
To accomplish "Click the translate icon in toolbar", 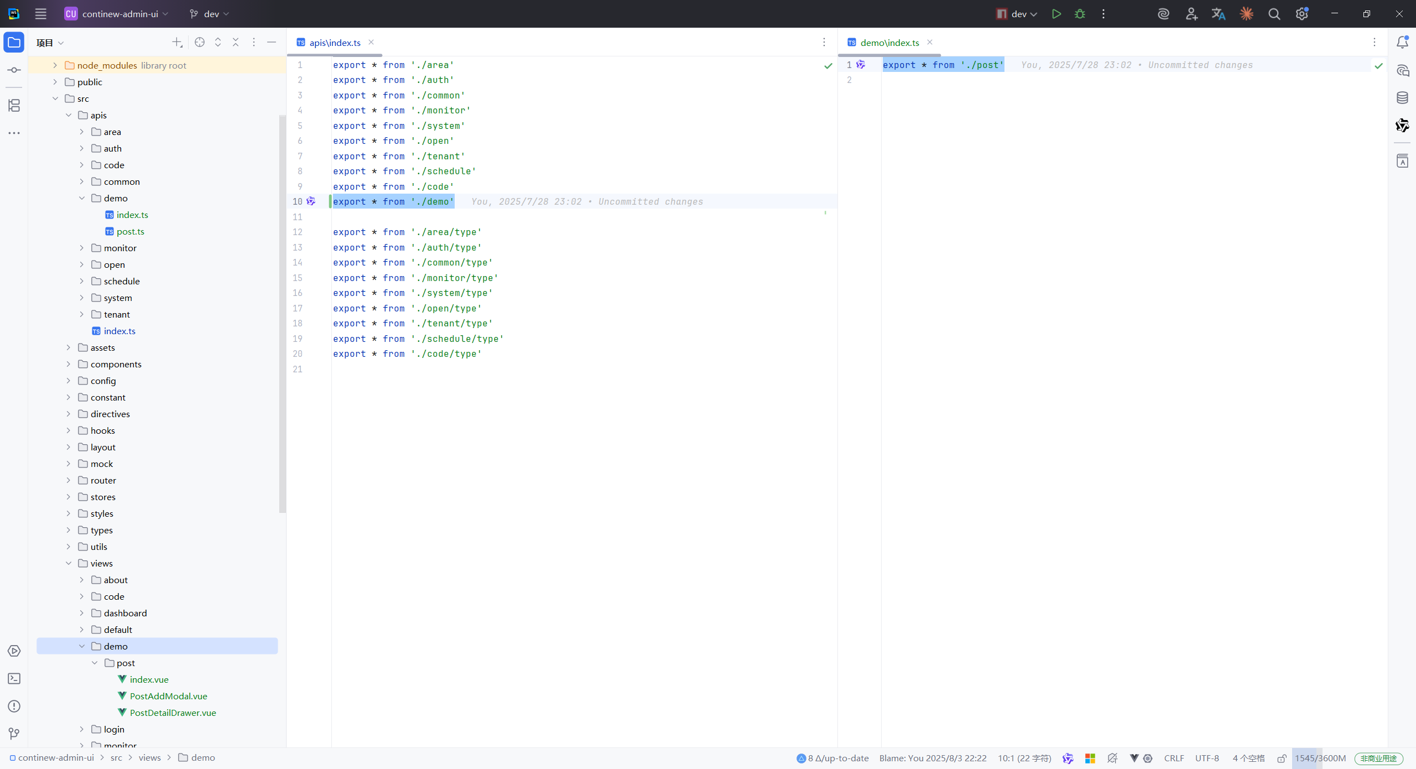I will click(1219, 14).
